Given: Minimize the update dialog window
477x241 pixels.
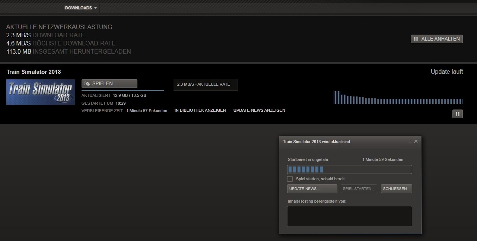Looking at the screenshot, I should 410,142.
